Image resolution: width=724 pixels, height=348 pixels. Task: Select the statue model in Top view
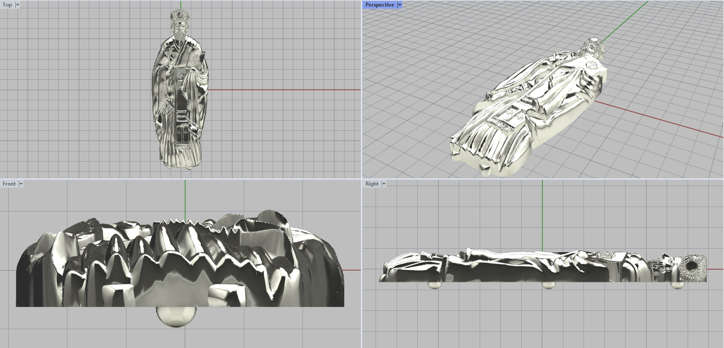tap(180, 104)
